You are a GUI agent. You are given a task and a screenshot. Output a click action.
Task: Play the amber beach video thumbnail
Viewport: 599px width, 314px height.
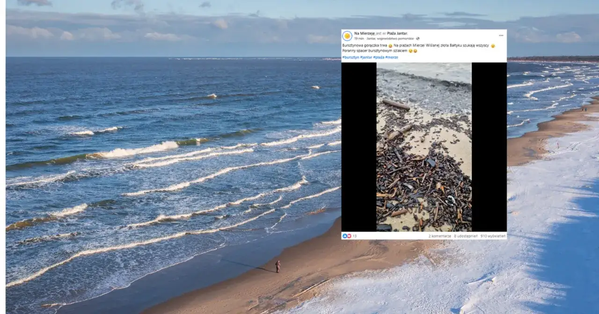coord(424,147)
